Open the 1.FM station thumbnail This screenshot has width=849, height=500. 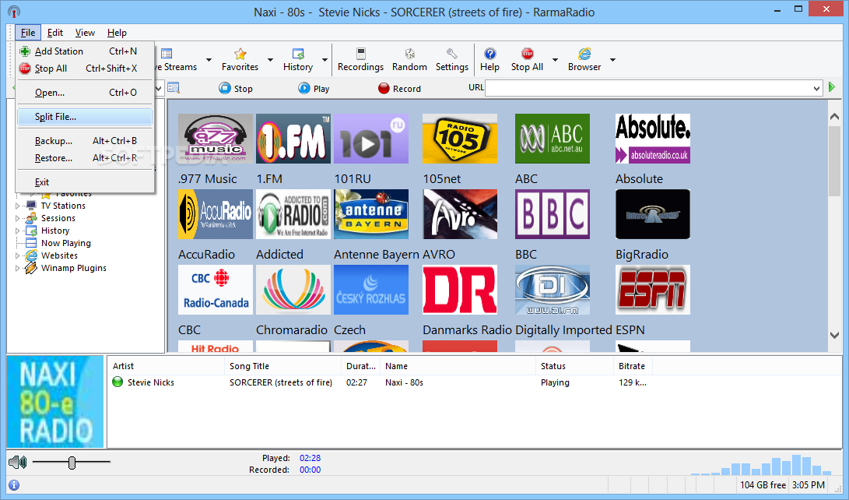[x=293, y=139]
